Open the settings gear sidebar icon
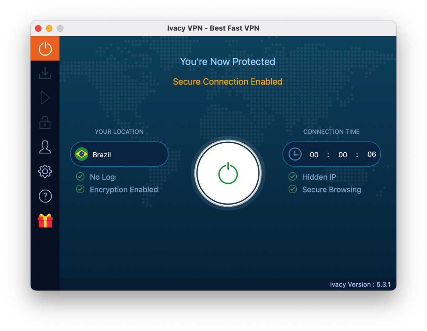The height and width of the screenshot is (331, 427). click(45, 172)
